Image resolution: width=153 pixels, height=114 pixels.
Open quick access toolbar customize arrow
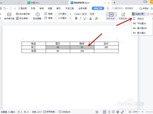(15, 8)
